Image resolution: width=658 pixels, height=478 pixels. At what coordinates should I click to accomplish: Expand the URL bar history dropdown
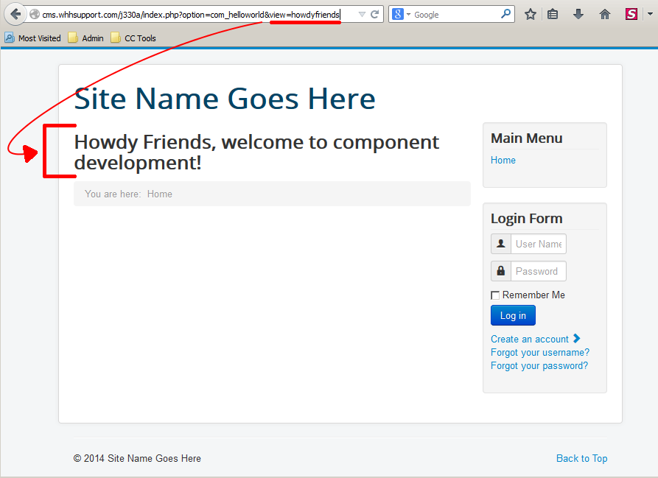click(361, 14)
